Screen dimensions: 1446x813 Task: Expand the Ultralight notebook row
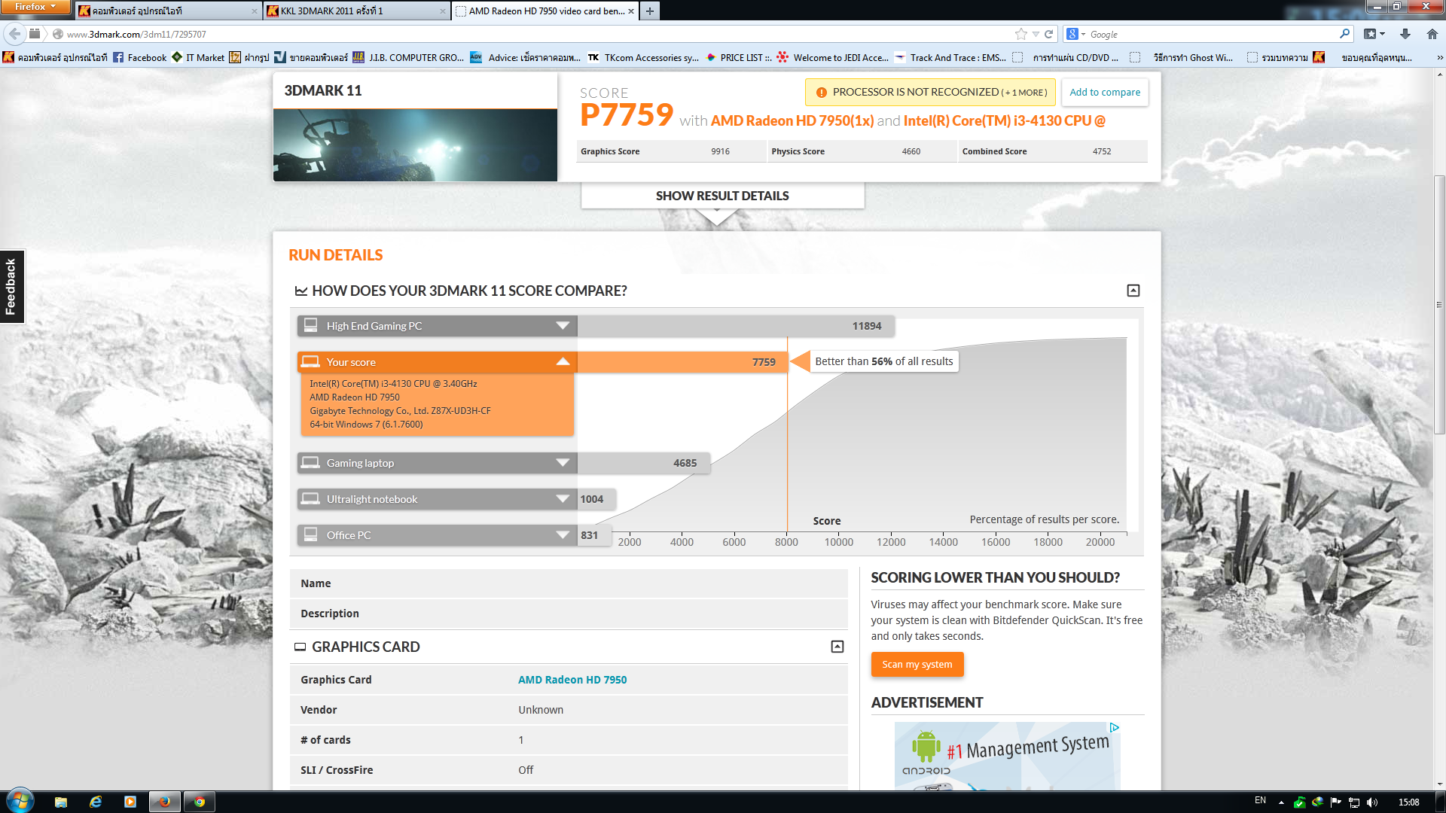tap(563, 499)
